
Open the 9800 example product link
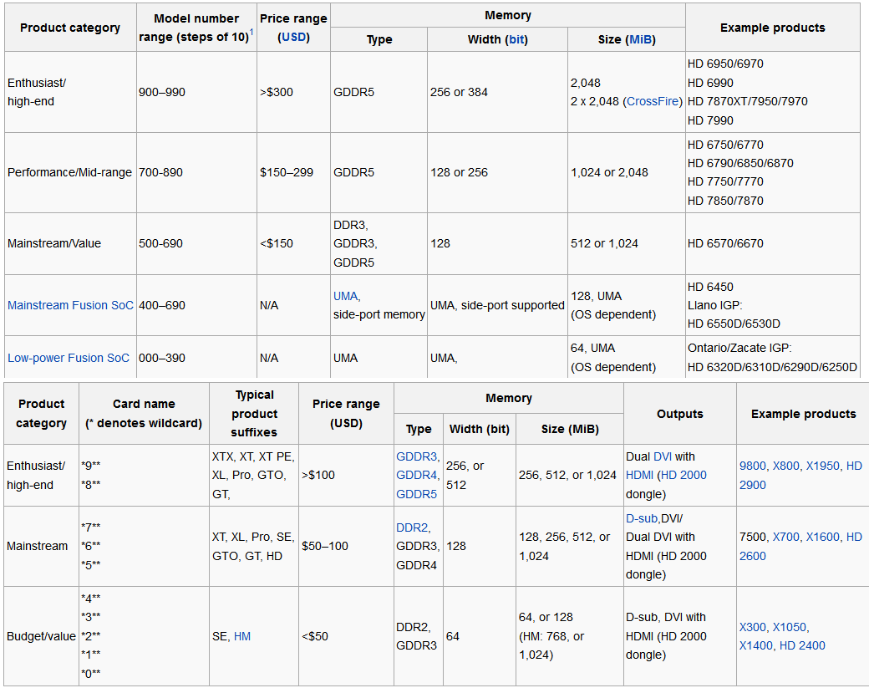click(x=753, y=466)
